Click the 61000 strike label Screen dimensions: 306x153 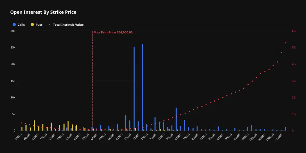point(69,136)
